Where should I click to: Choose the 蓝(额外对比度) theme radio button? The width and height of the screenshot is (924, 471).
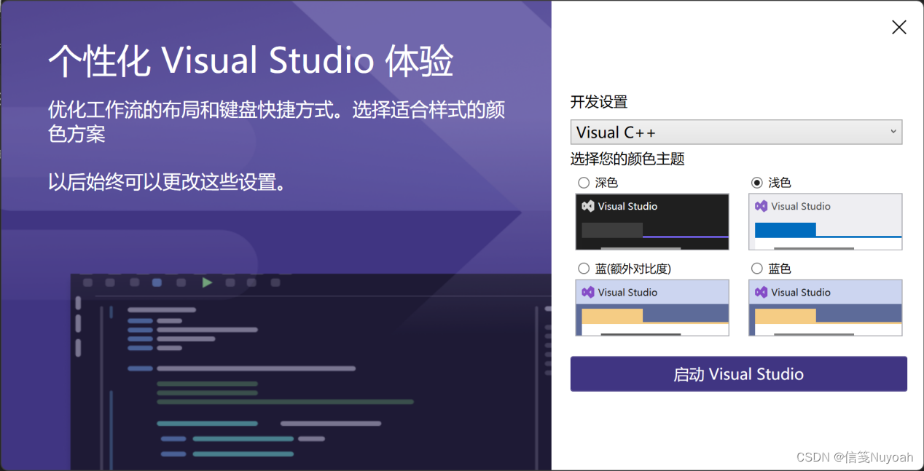click(584, 269)
